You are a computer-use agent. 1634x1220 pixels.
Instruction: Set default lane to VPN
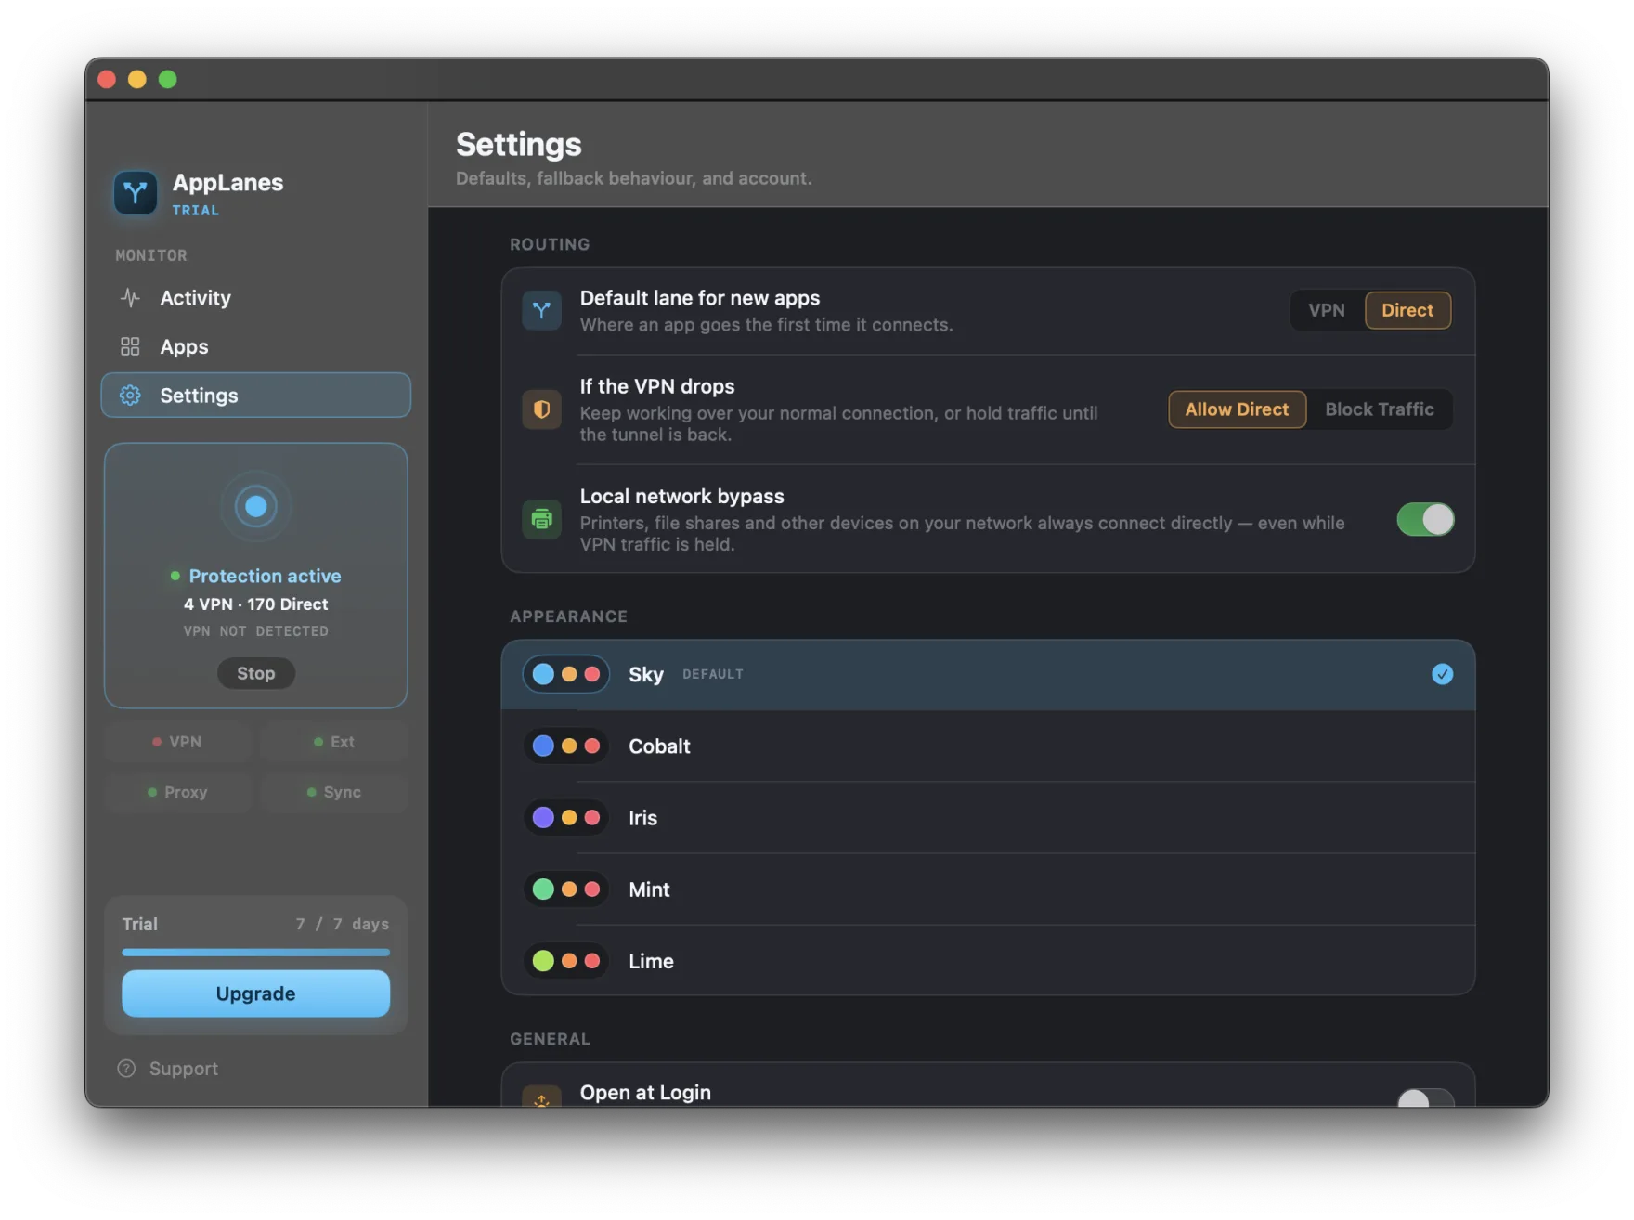coord(1327,310)
